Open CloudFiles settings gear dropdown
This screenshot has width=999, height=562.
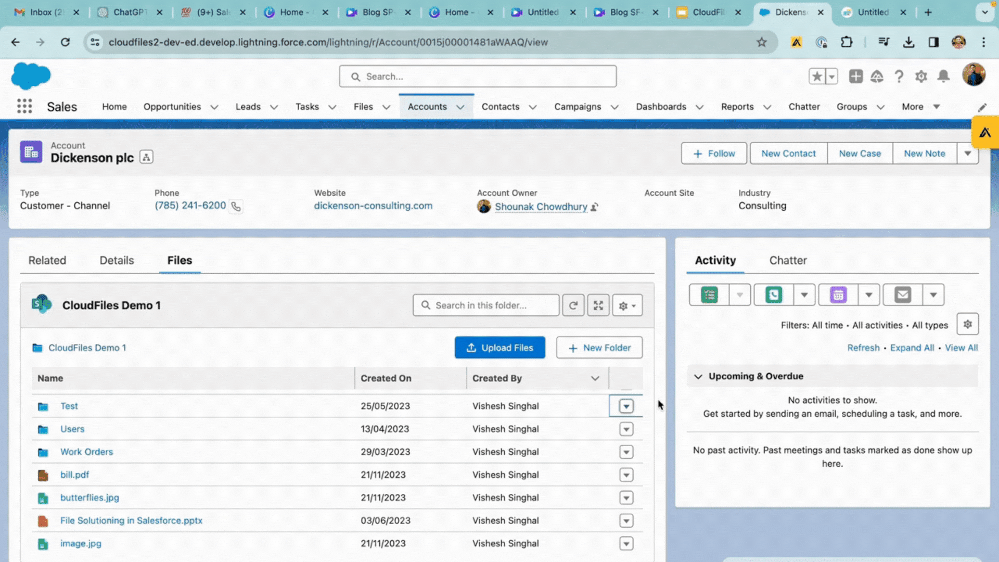point(627,305)
